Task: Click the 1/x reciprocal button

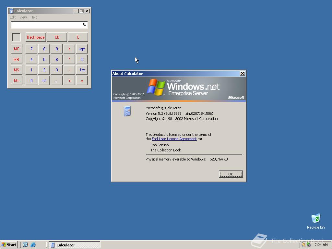Action: 82,70
